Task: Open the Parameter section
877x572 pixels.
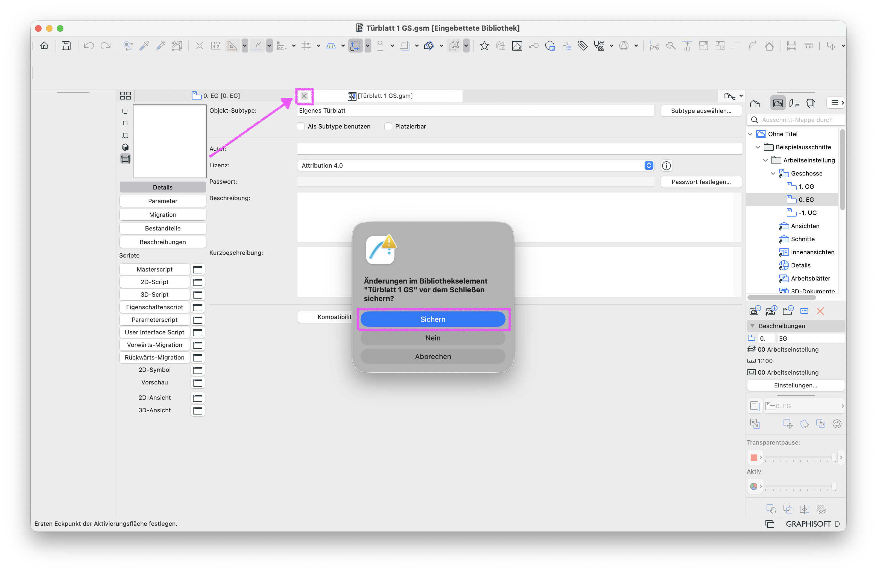Action: coord(162,201)
